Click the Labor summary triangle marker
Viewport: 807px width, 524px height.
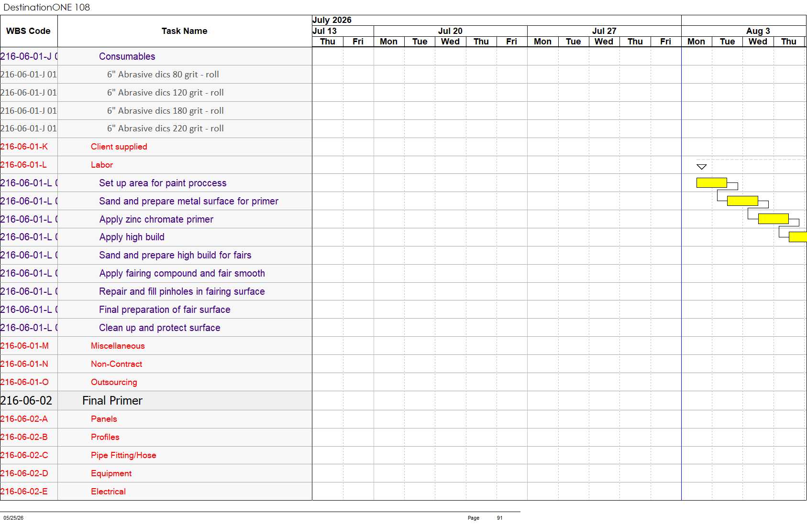tap(702, 167)
